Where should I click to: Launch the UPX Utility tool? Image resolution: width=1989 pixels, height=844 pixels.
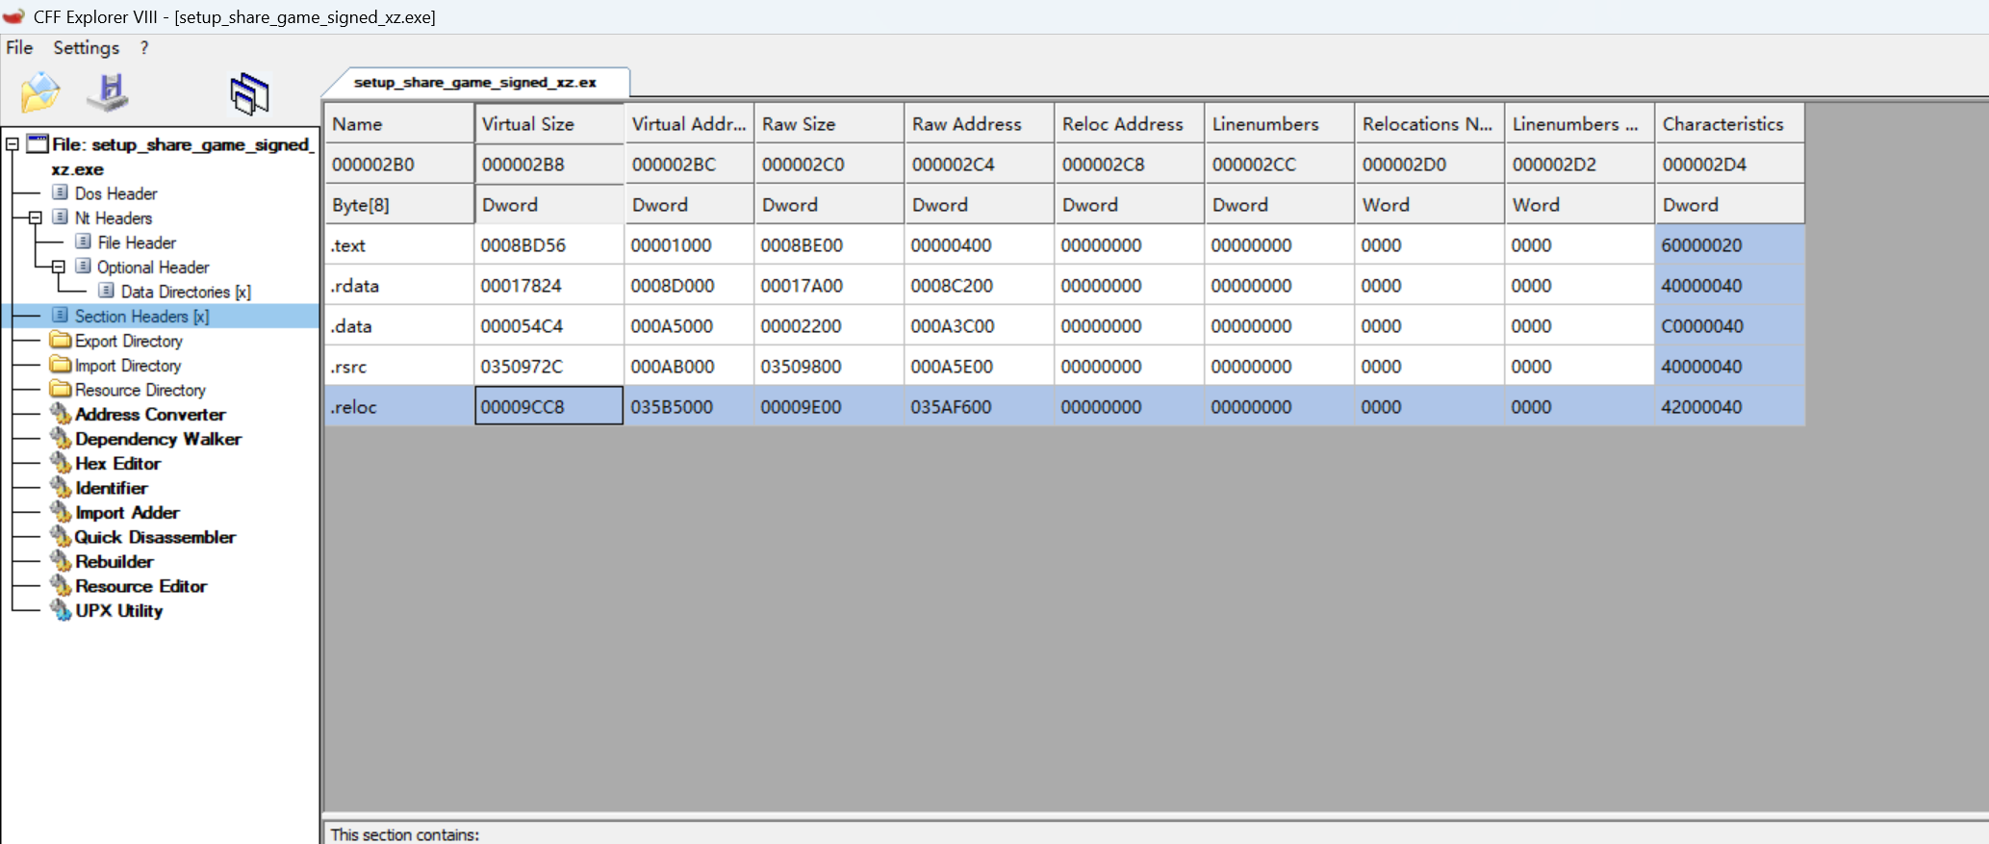coord(118,611)
